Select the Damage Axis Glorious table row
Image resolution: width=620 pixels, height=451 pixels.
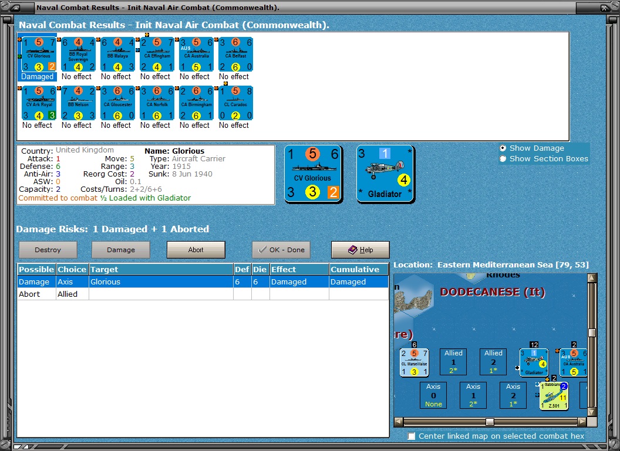click(x=203, y=282)
